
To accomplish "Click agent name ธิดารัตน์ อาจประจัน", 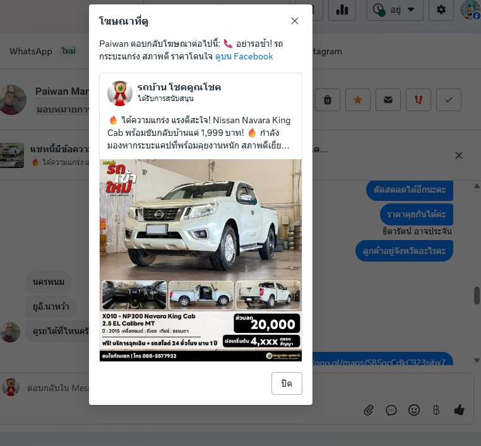I will [417, 231].
